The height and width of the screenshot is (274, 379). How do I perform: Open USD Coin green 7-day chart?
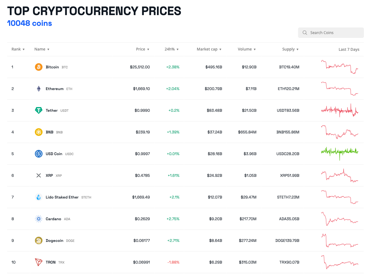340,152
